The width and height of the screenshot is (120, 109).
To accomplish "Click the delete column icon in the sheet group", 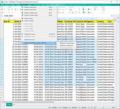I will coord(89,12).
